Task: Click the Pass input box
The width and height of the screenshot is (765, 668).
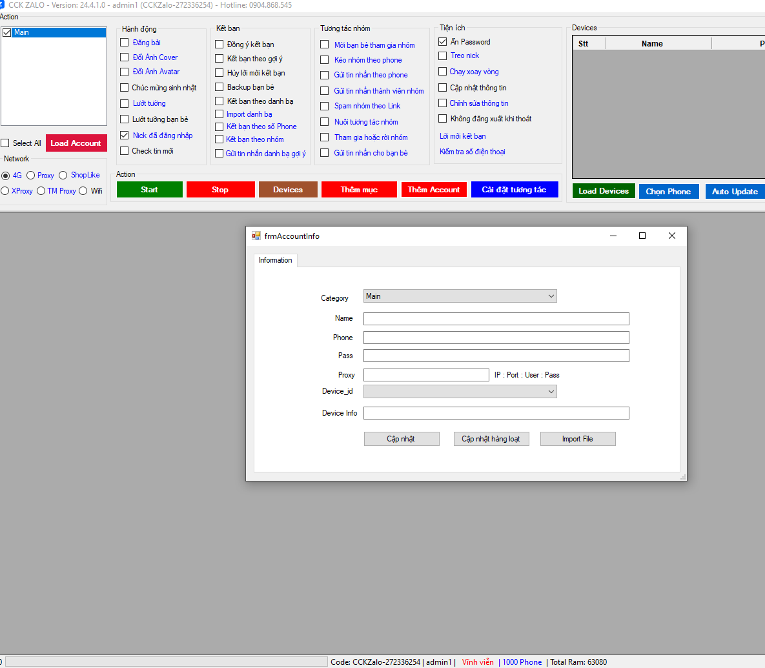Action: coord(496,356)
